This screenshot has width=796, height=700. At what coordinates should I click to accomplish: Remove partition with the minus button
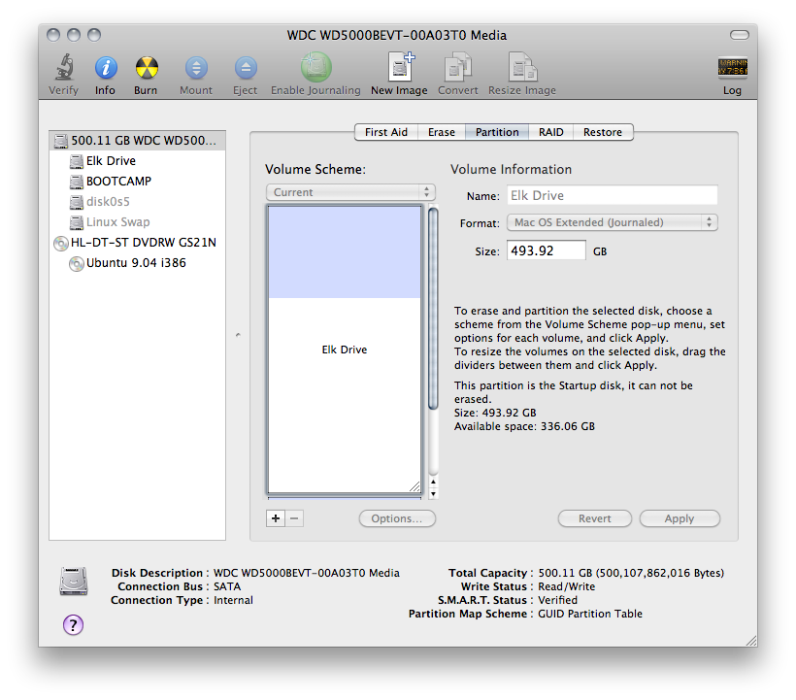coord(294,518)
